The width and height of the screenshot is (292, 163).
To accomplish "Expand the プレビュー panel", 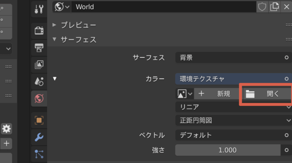I will coord(78,25).
